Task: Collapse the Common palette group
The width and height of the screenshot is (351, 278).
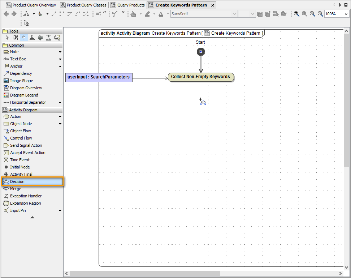Action: pyautogui.click(x=17, y=45)
